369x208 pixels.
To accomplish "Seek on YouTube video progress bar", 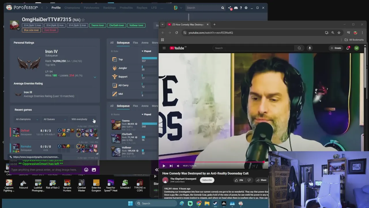I will [213, 162].
